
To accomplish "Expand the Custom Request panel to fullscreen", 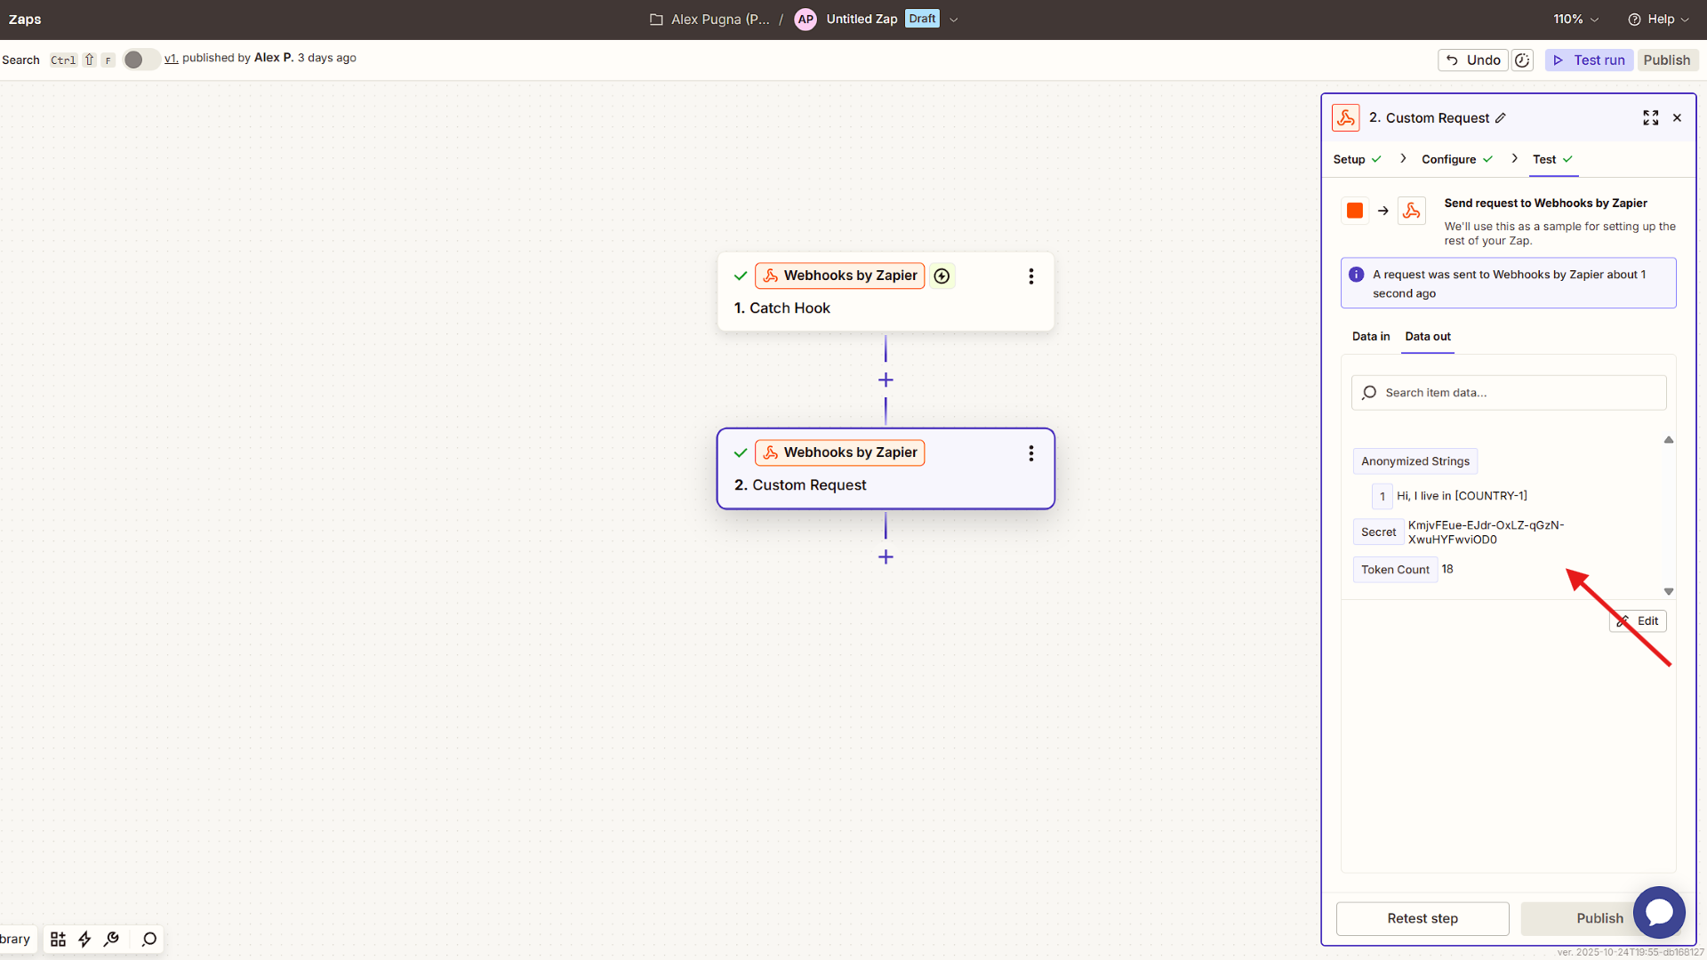I will coord(1650,117).
